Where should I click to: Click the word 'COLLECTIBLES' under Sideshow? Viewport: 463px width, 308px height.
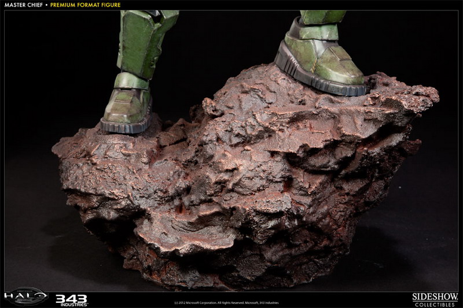pos(434,303)
